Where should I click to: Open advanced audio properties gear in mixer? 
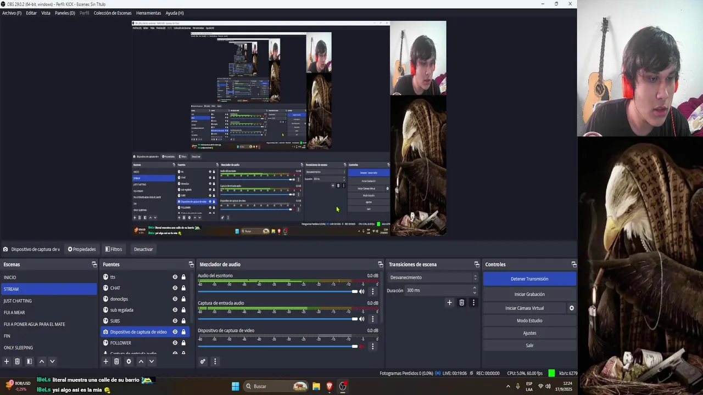(x=203, y=362)
